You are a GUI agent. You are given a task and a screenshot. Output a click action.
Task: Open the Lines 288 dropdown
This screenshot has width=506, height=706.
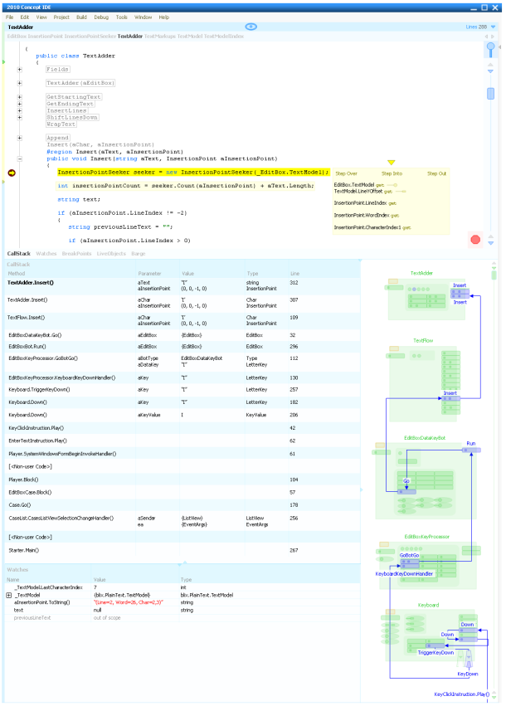[493, 27]
